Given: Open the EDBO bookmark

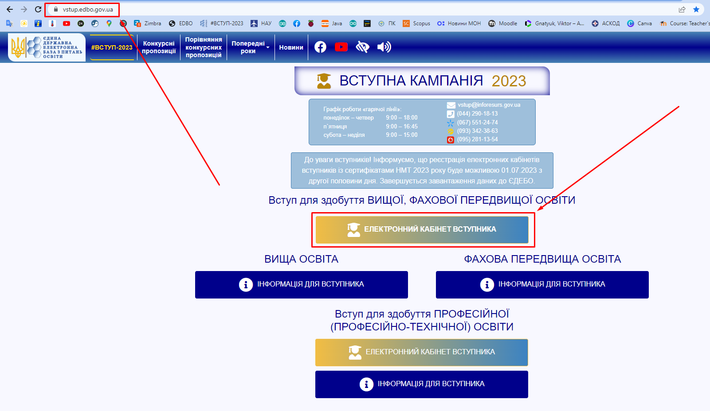Looking at the screenshot, I should pos(181,23).
